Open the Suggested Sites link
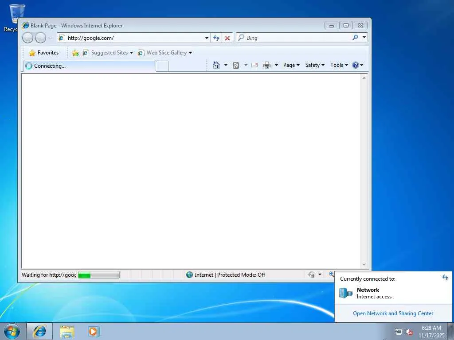The height and width of the screenshot is (340, 454). tap(108, 53)
